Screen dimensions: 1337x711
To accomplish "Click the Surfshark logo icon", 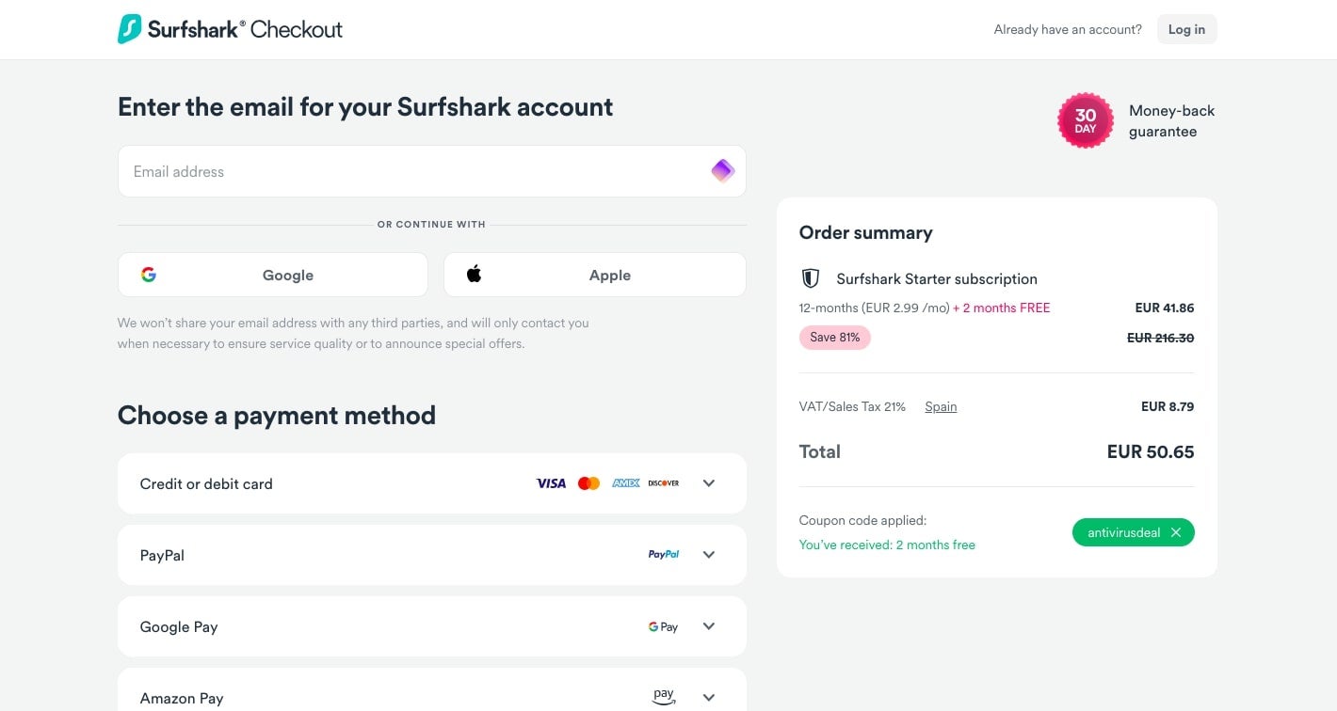I will pos(129,29).
